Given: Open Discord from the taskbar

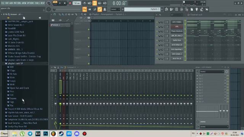Looking at the screenshot, I should pos(77,134).
